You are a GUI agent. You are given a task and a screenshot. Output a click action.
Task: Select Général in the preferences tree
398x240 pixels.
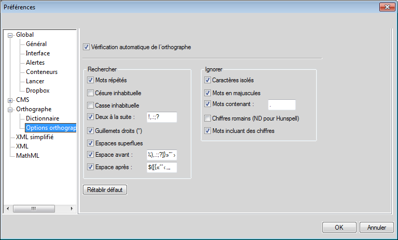[36, 44]
